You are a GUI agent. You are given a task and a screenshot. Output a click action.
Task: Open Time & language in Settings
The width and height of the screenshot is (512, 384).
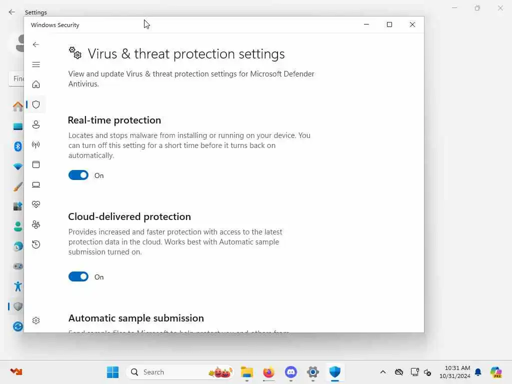point(17,246)
